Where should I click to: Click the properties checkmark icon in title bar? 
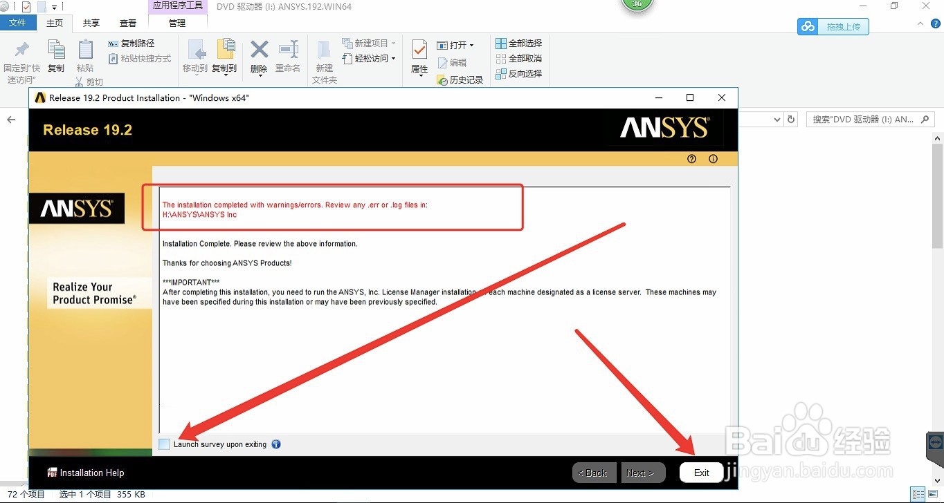pos(26,7)
